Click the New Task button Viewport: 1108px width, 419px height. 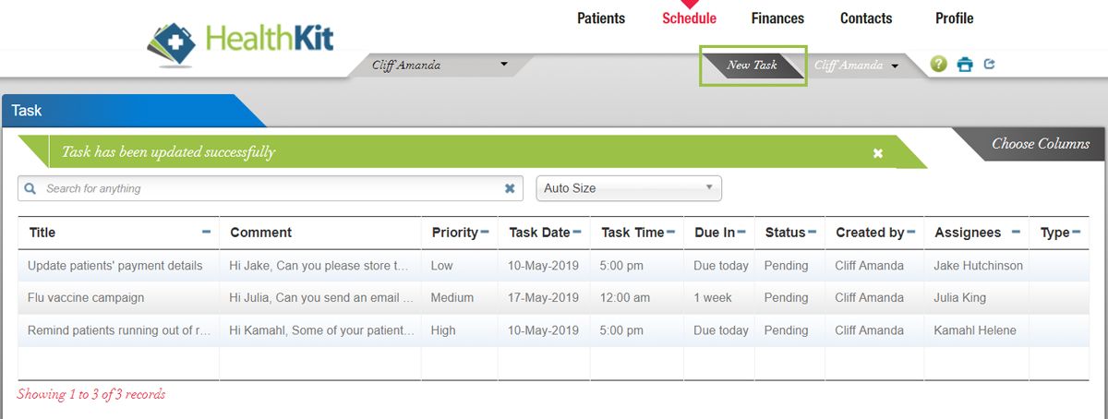point(752,66)
